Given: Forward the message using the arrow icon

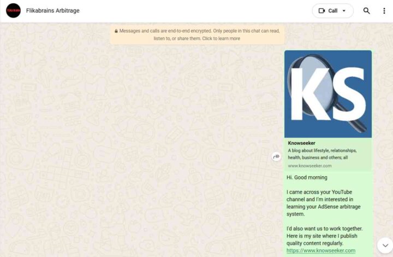Looking at the screenshot, I should click(276, 156).
